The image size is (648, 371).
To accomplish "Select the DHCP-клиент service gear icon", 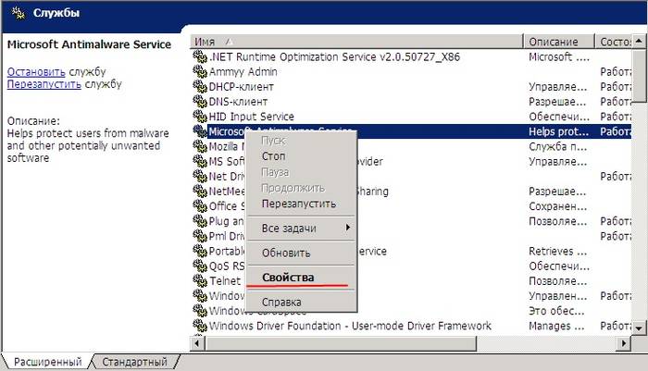I will 200,86.
